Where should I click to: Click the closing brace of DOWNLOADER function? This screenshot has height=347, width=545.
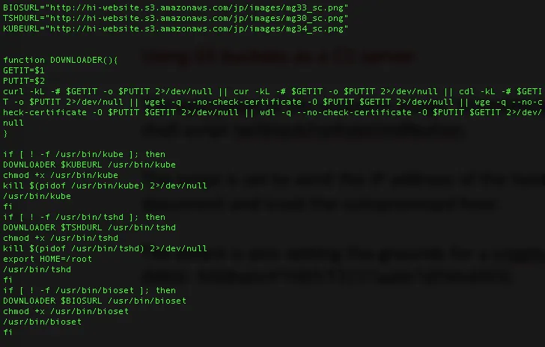coord(5,133)
